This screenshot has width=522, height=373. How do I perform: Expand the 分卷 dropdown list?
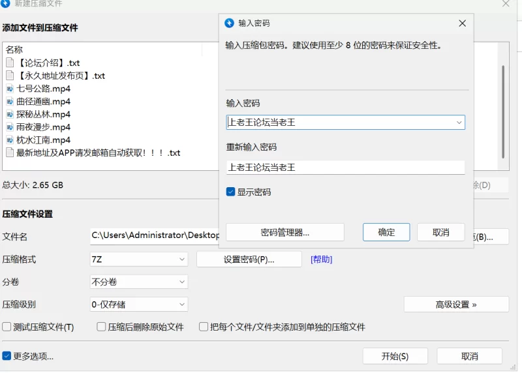[x=139, y=282]
